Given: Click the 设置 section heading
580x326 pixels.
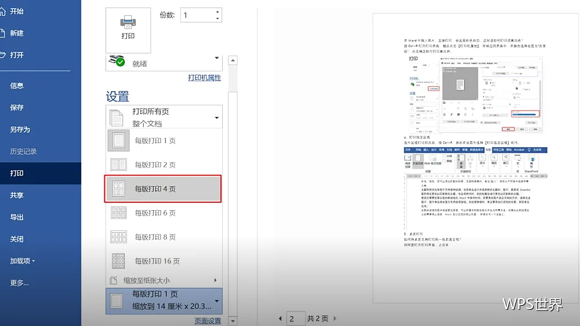Looking at the screenshot, I should click(x=117, y=96).
